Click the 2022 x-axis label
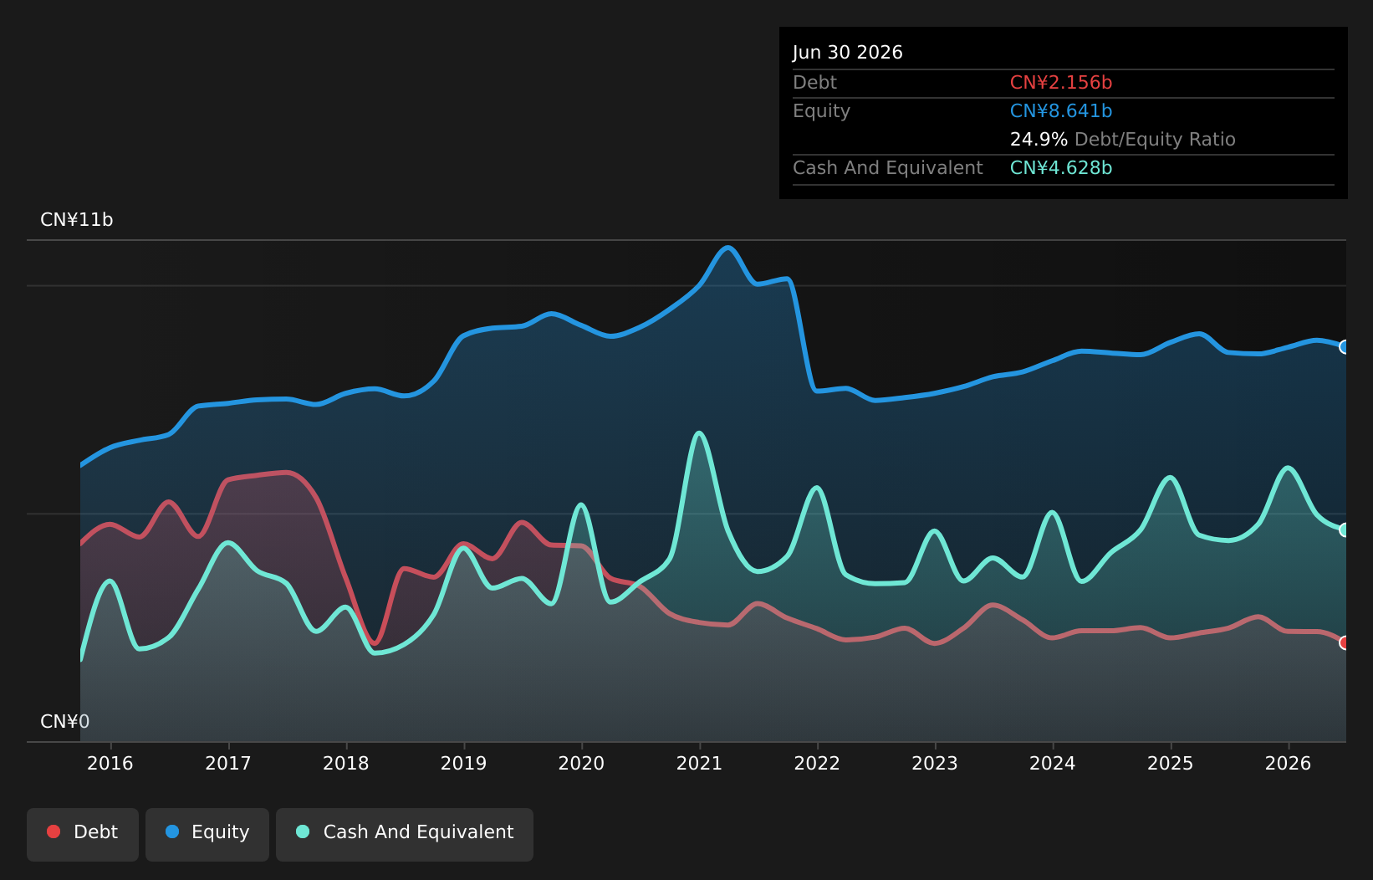This screenshot has width=1373, height=880. [x=817, y=763]
